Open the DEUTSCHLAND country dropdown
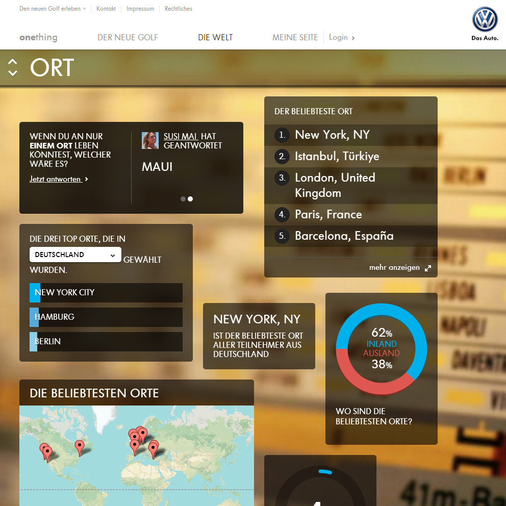 click(75, 255)
